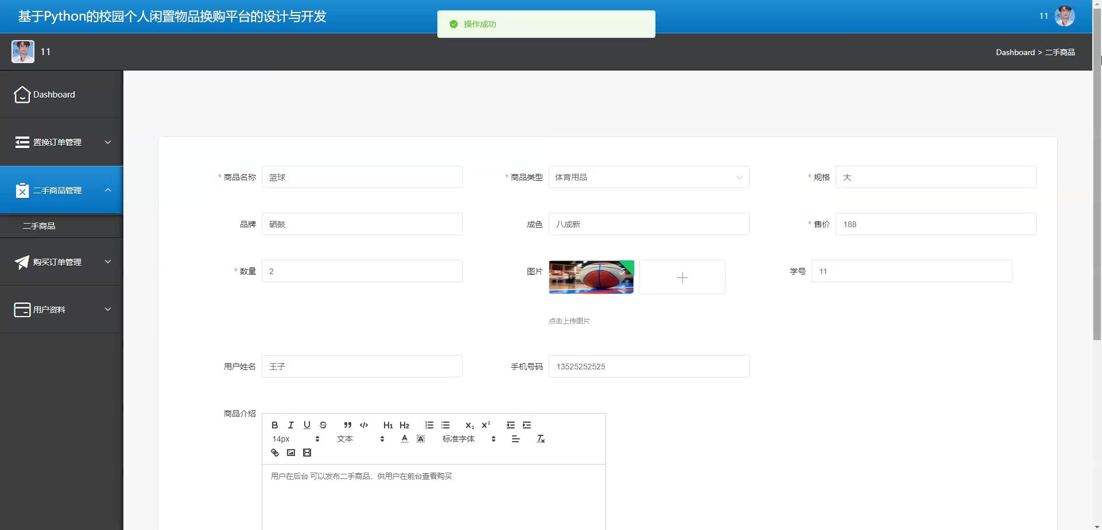Click the 学号 input field
Image resolution: width=1102 pixels, height=530 pixels.
pos(911,271)
